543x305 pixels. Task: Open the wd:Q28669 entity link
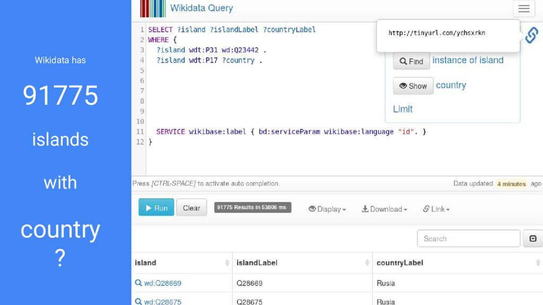tap(162, 283)
